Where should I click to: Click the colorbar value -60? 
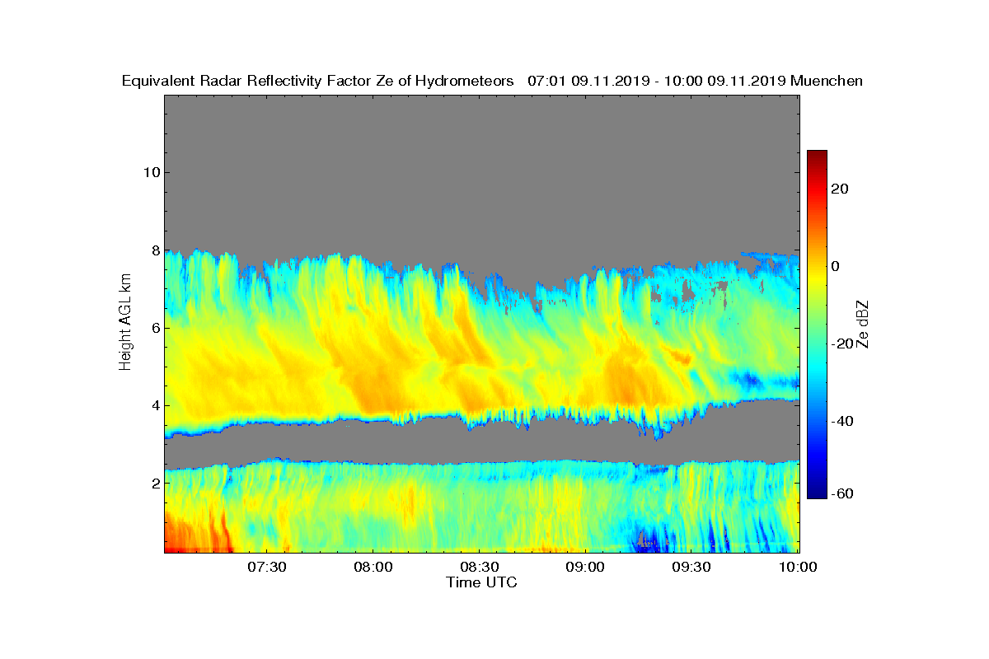(841, 494)
